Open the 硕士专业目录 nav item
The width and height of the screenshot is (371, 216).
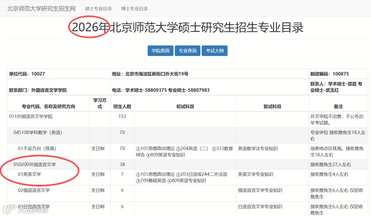tap(99, 9)
